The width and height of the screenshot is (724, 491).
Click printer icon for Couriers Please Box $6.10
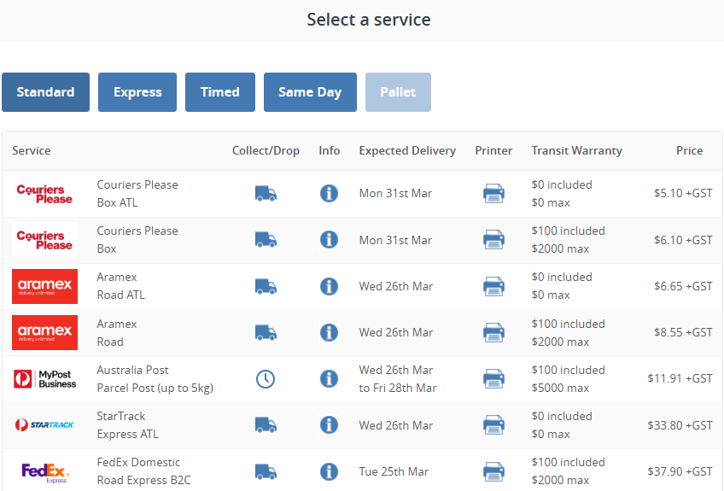pos(493,240)
